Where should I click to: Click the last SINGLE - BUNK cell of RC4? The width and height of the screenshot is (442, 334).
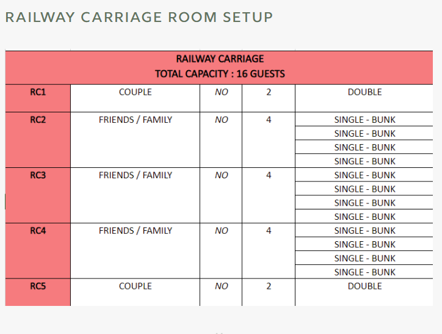pyautogui.click(x=364, y=272)
